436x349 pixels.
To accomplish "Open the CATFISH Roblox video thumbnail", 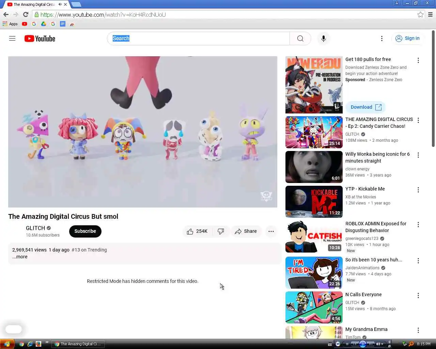I will click(314, 237).
